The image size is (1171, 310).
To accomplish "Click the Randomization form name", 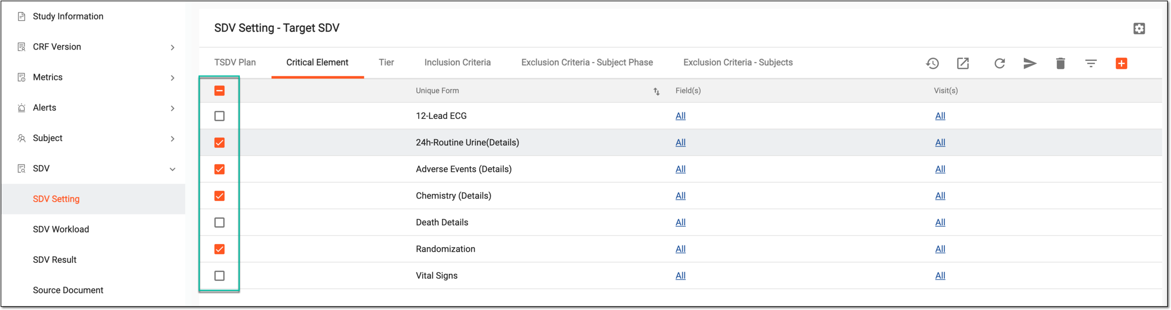I will (x=445, y=250).
